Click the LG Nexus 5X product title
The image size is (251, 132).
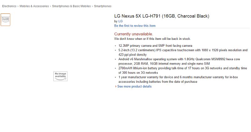tap(162, 16)
